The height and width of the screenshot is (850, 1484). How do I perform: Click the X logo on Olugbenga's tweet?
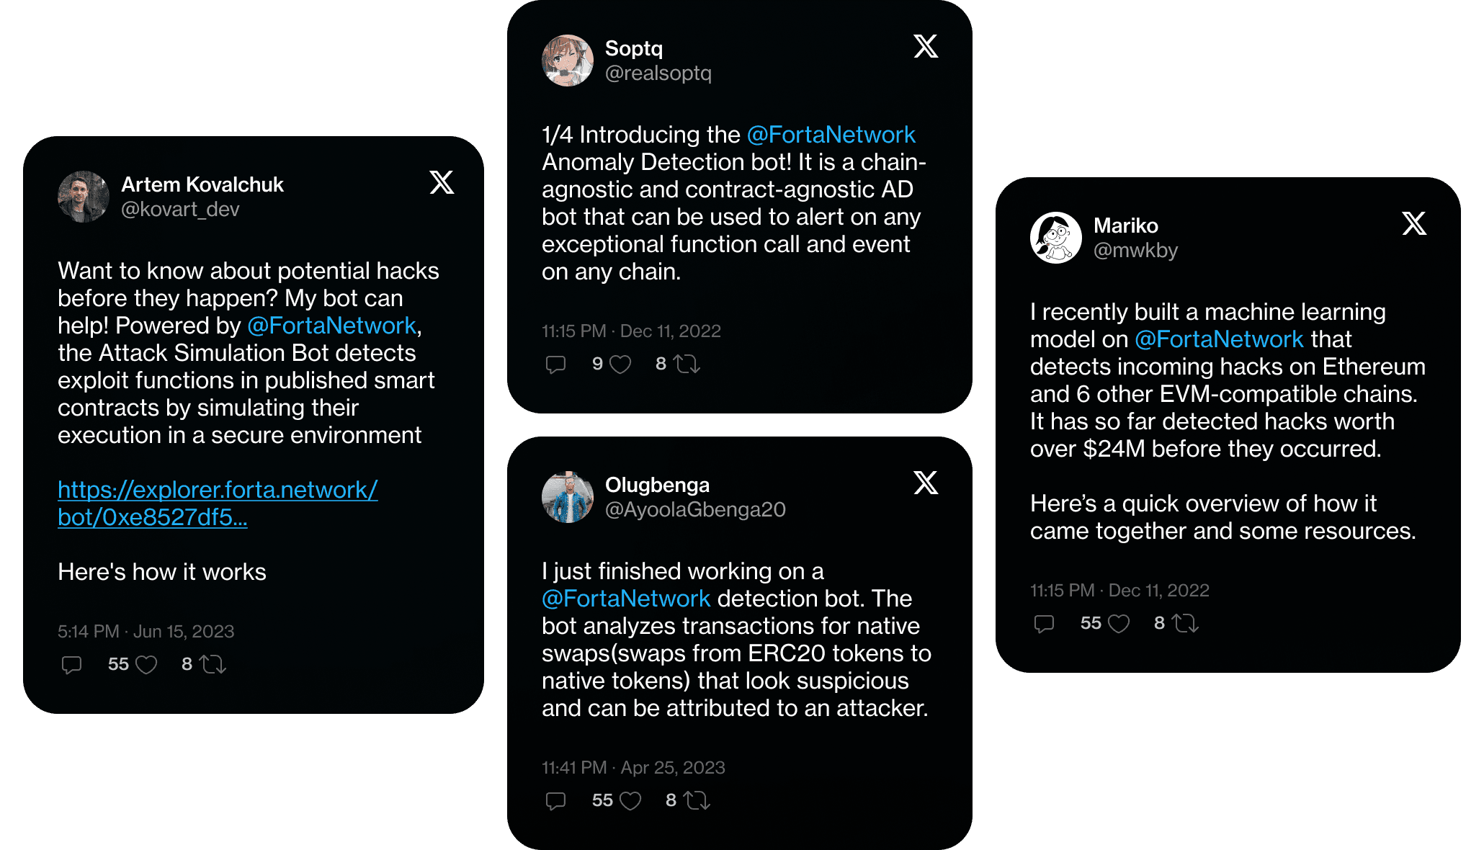coord(926,483)
